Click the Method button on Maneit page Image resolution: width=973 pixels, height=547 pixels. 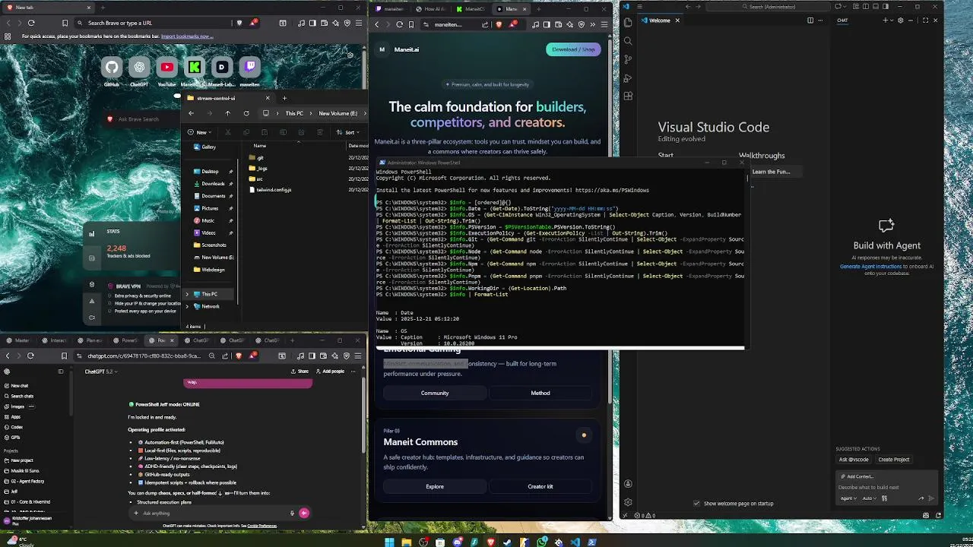tap(540, 393)
